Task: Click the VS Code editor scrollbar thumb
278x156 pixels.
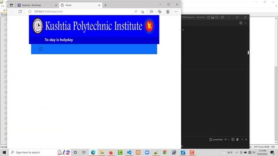Action: coord(248,52)
